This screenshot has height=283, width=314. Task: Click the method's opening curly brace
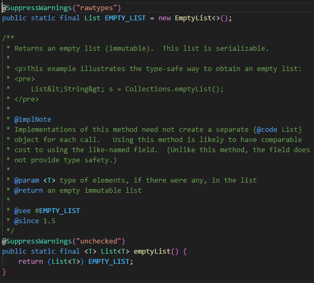point(185,251)
